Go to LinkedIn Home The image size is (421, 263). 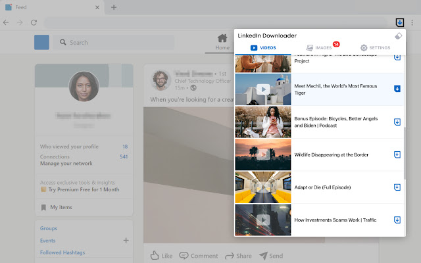pyautogui.click(x=222, y=42)
